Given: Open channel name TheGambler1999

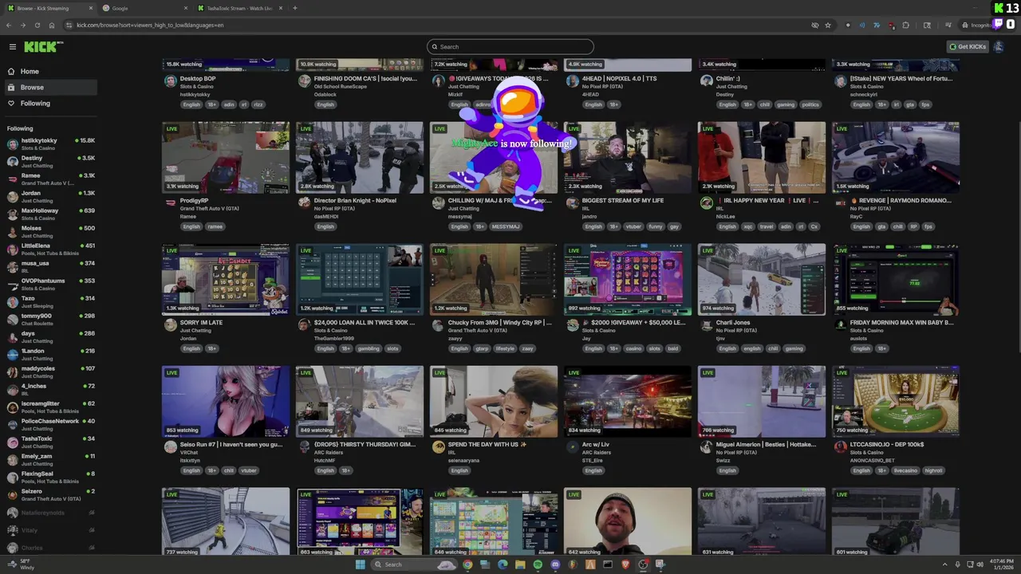Looking at the screenshot, I should click(334, 338).
